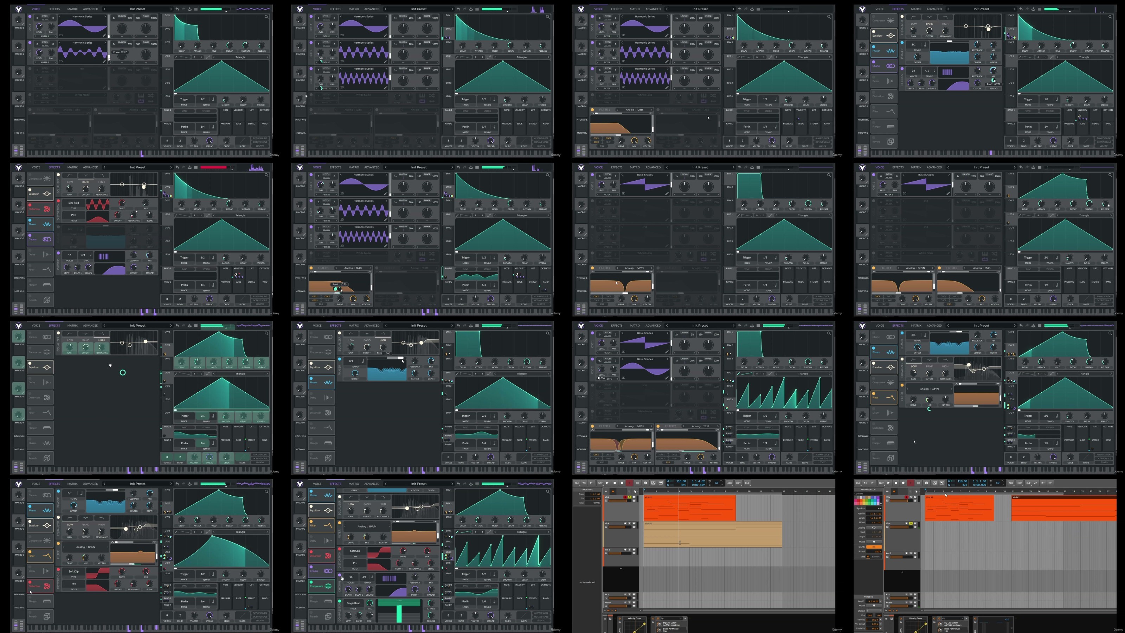The width and height of the screenshot is (1125, 633).
Task: Click Play in Bitwig window showing Time Range panel
Action: pyautogui.click(x=607, y=483)
